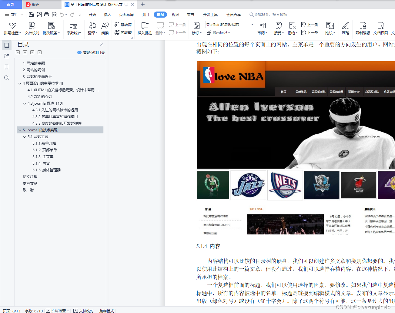Switch to 页面布局 ribbon tab
This screenshot has height=313, width=395.
pos(126,15)
